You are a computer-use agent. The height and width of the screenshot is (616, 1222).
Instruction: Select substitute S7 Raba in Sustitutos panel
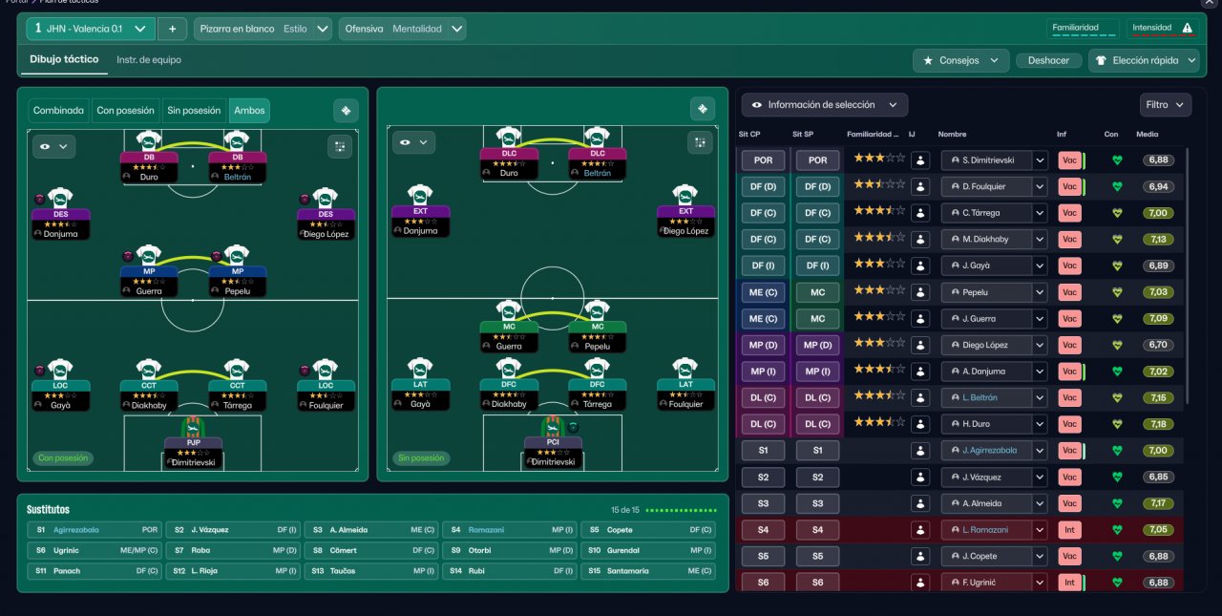pyautogui.click(x=233, y=550)
